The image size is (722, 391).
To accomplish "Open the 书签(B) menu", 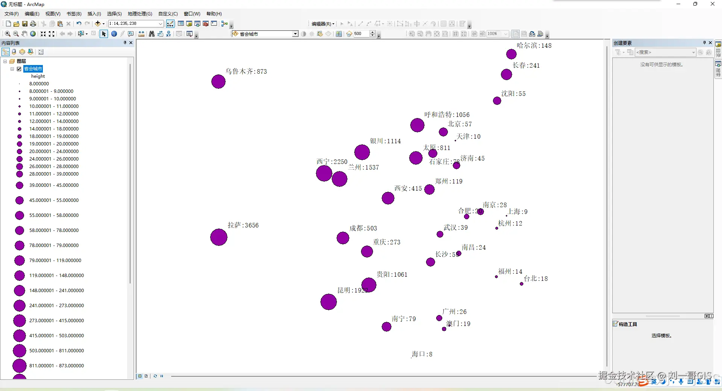I will click(x=74, y=14).
